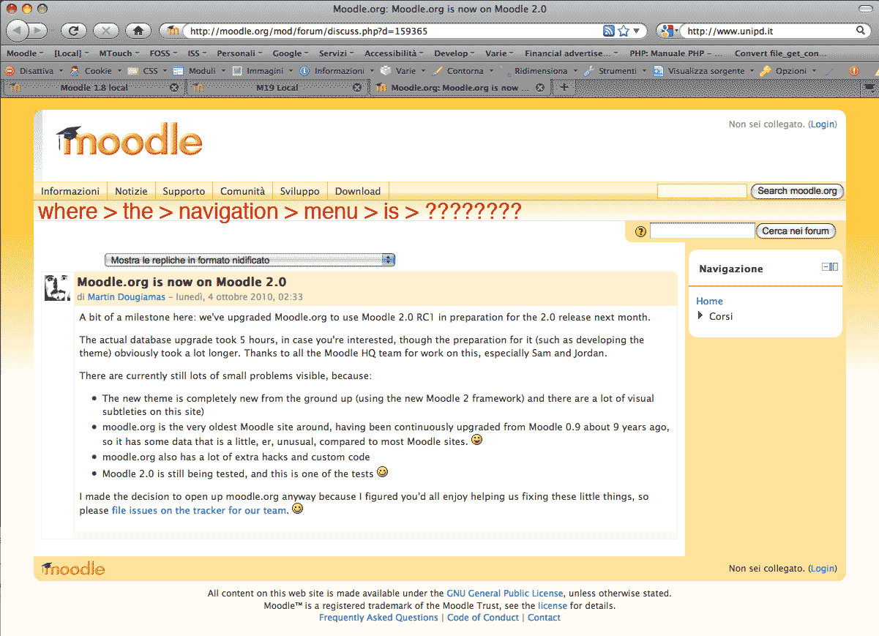This screenshot has width=879, height=636.
Task: Switch to the Moodle 1.8 local tab
Action: pos(94,88)
